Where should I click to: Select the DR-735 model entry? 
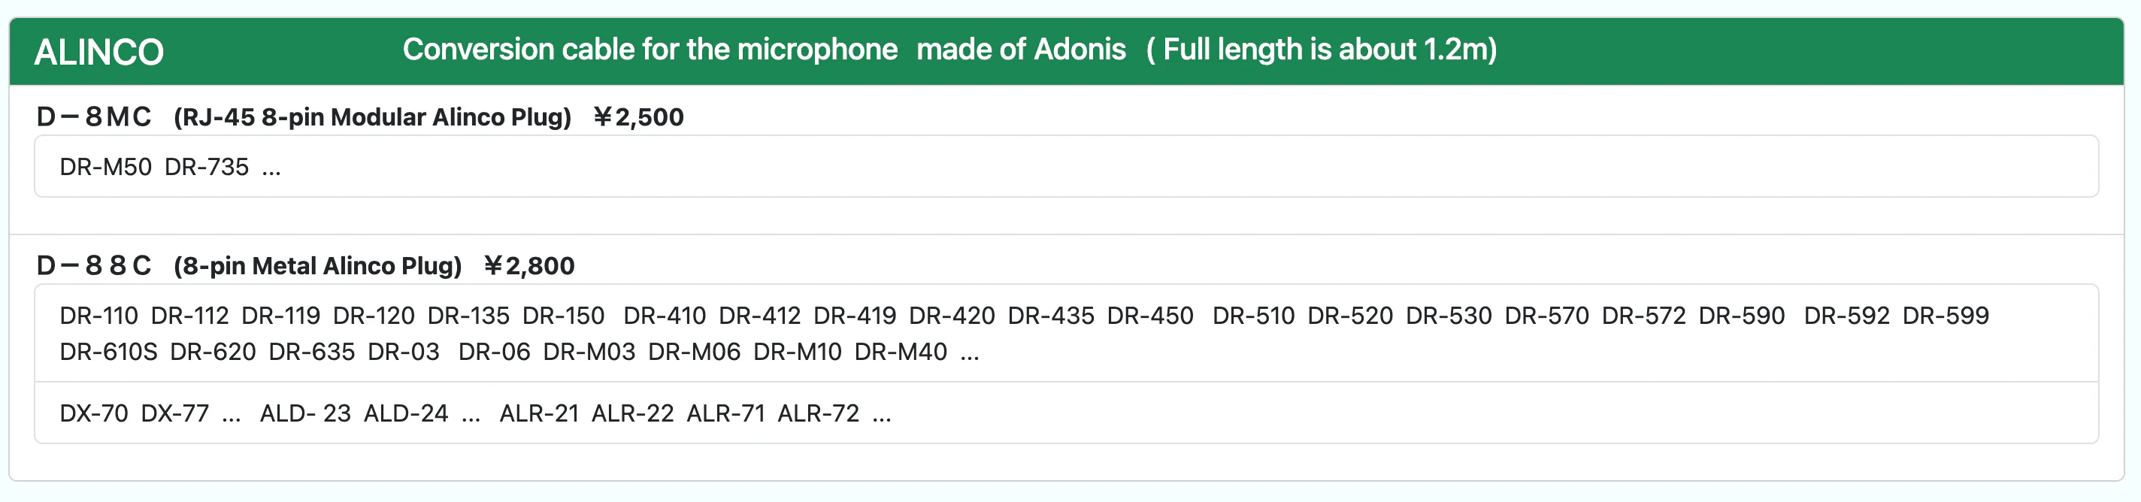tap(207, 167)
